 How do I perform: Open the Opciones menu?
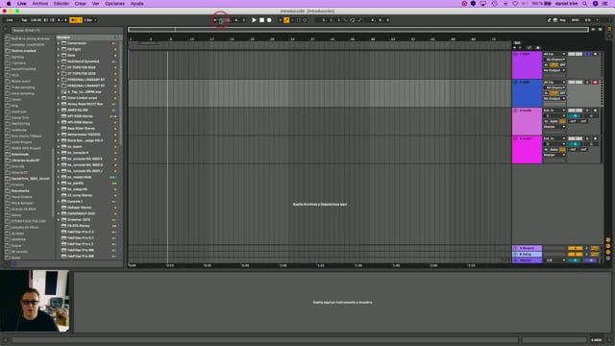(114, 4)
